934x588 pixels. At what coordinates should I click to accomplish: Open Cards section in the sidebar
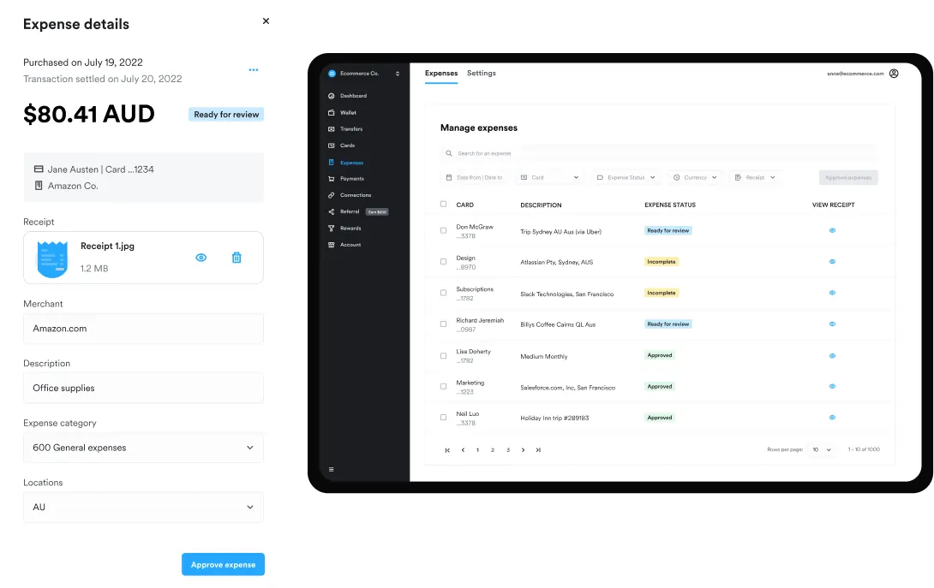(347, 146)
